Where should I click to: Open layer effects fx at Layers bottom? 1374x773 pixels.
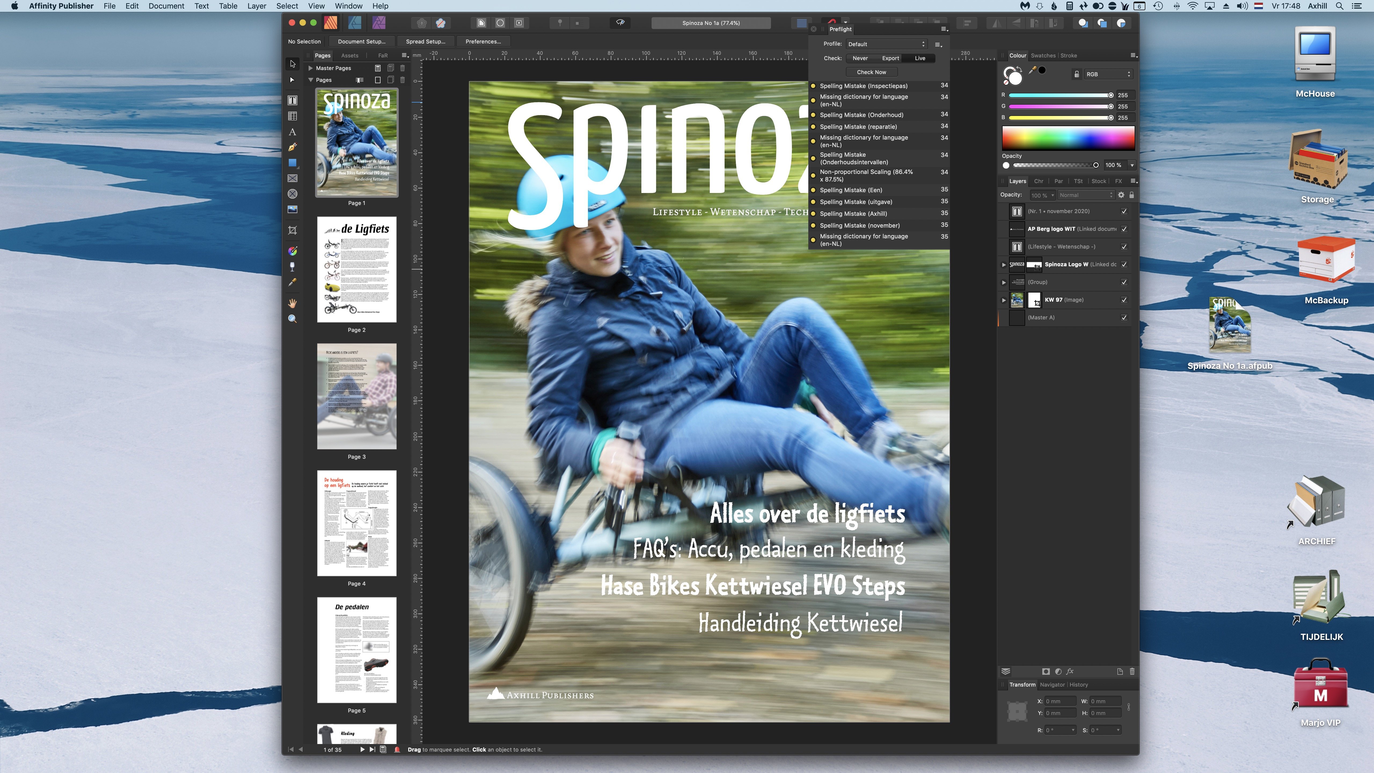[x=1070, y=672]
